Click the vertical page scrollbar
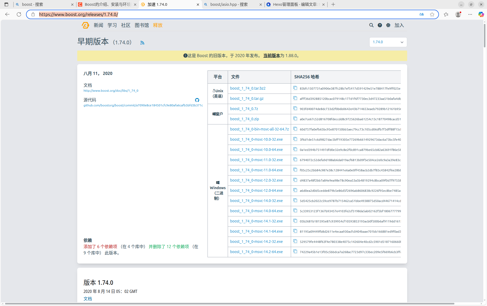The image size is (487, 306). (x=485, y=35)
